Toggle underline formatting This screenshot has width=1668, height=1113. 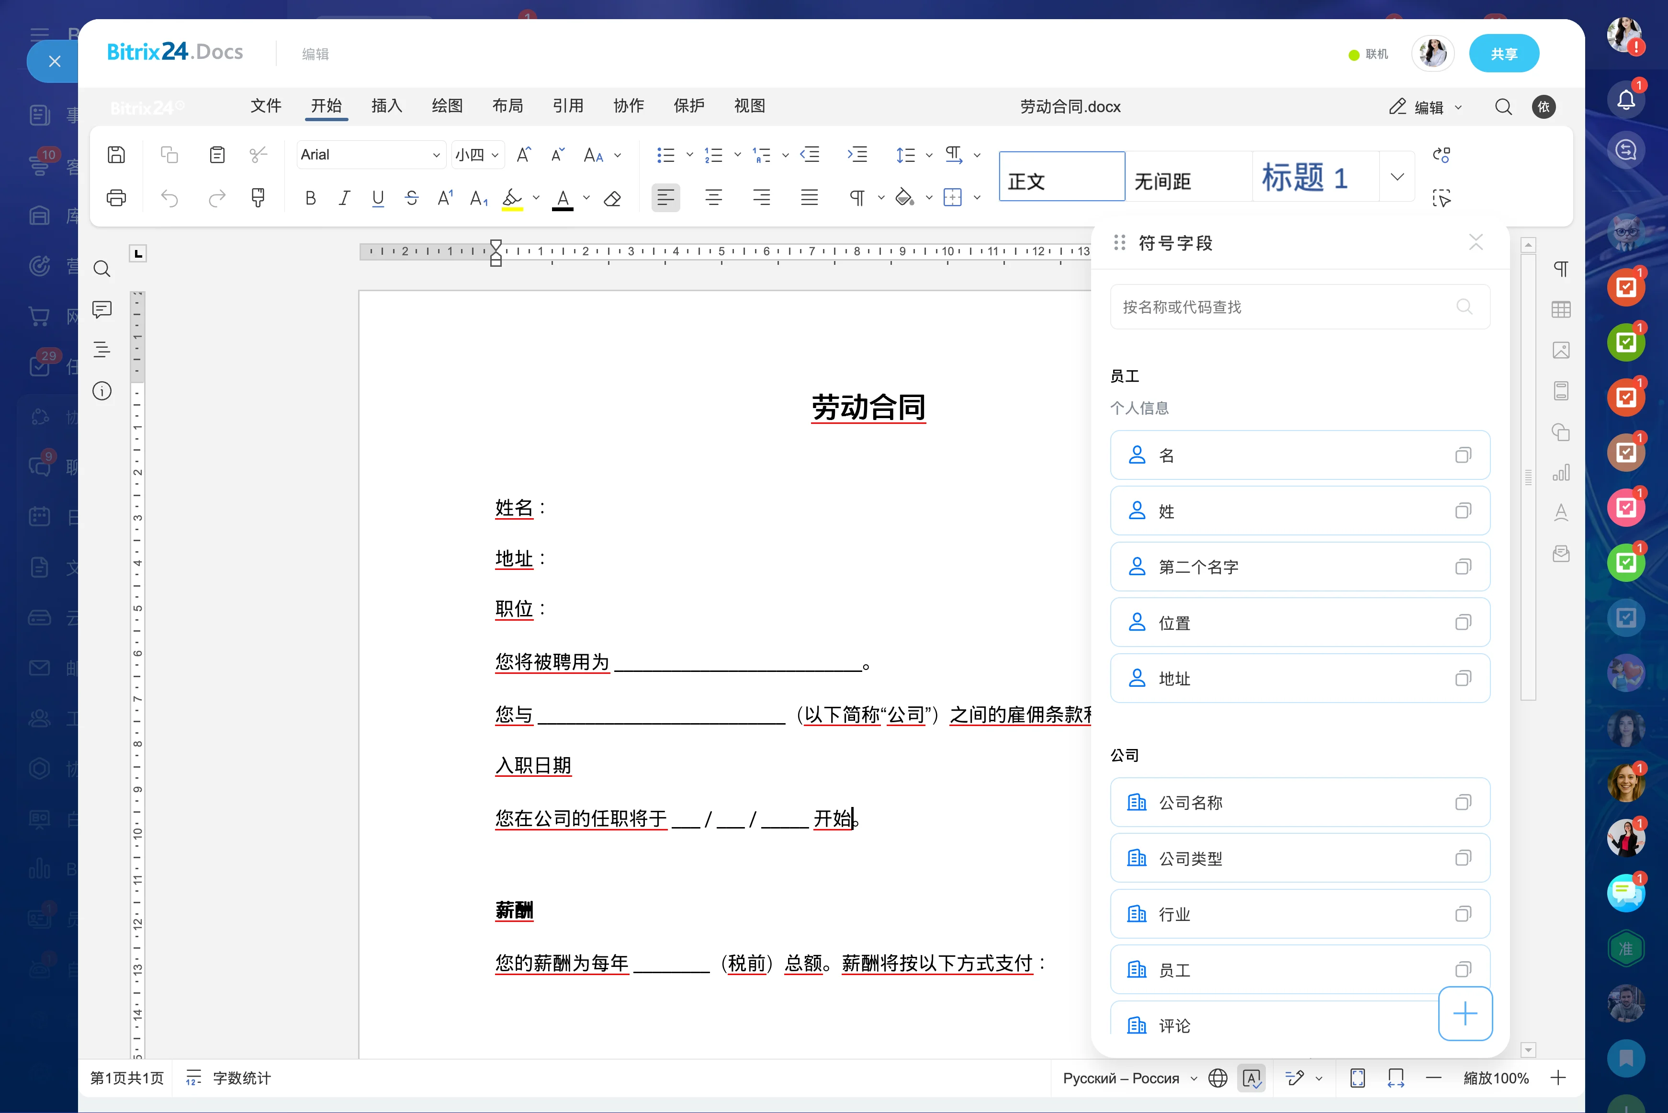[378, 198]
